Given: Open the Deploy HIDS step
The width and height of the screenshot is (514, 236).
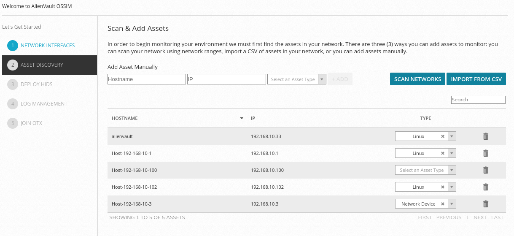Looking at the screenshot, I should pos(36,84).
